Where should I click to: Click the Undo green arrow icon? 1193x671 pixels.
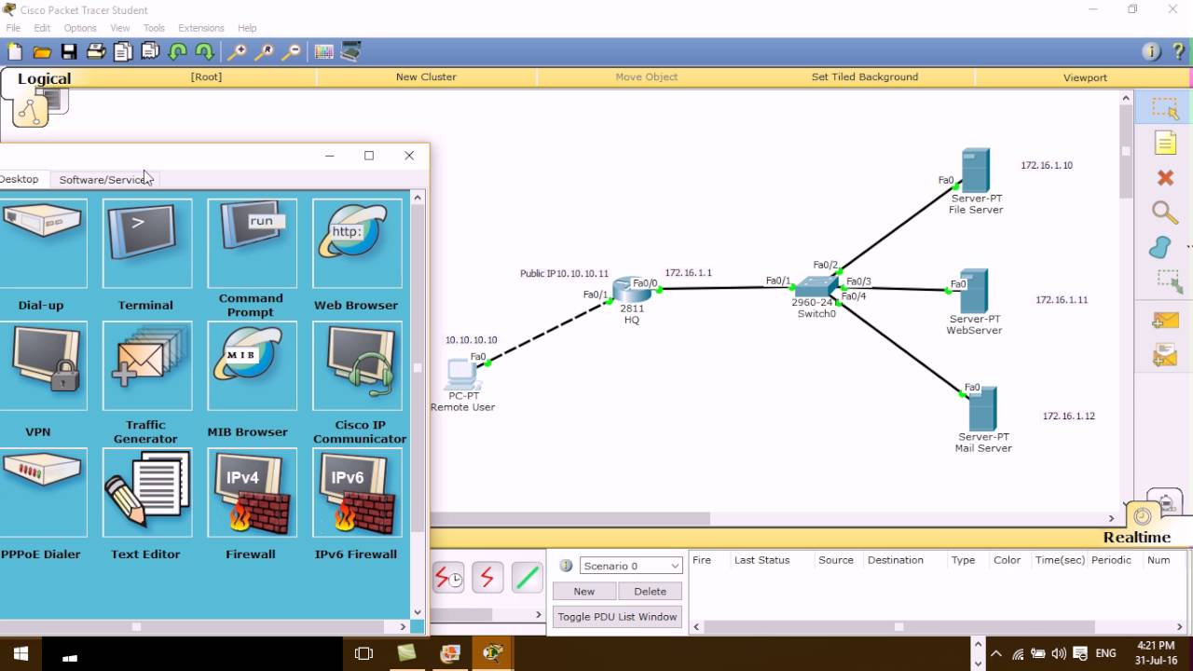(x=177, y=51)
